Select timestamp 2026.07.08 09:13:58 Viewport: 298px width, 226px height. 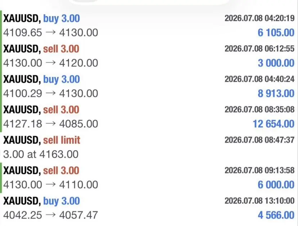tap(259, 170)
